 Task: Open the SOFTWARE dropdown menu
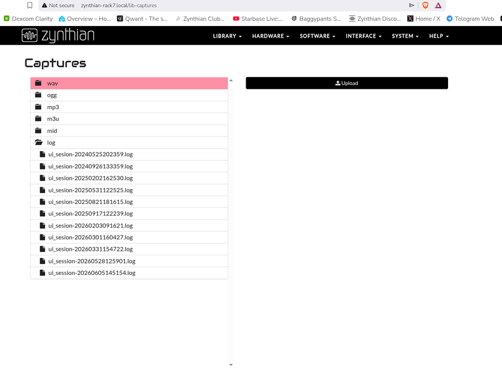click(x=317, y=36)
